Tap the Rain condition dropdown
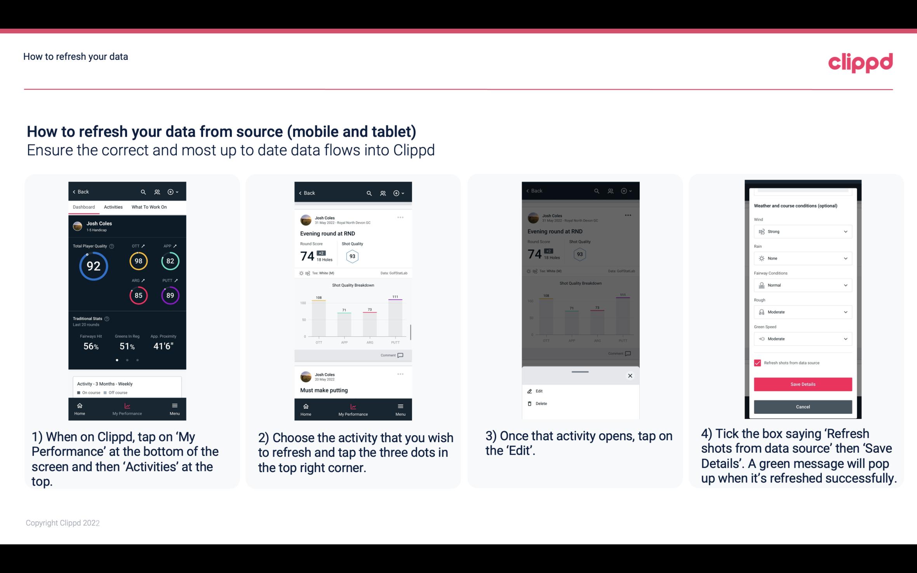Viewport: 917px width, 573px height. pos(801,258)
